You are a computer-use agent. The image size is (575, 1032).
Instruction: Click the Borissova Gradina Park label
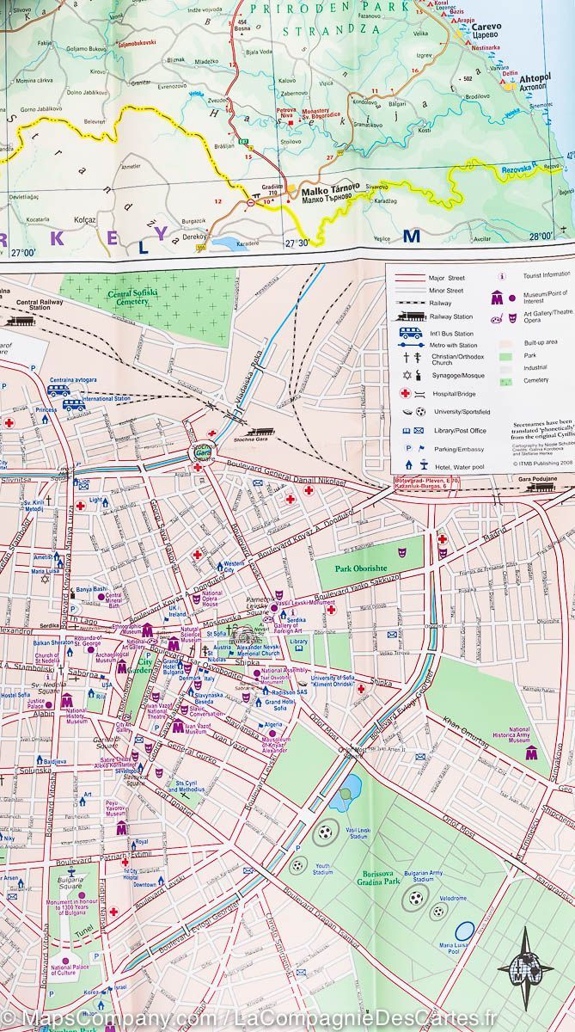[x=381, y=878]
